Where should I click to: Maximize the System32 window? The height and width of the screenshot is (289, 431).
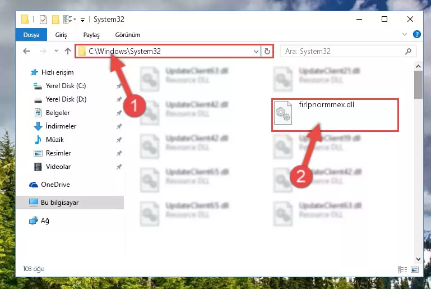[384, 19]
